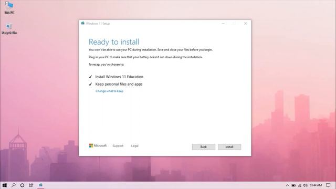Open taskbar search magnifier
The image size is (336, 189).
14,185
